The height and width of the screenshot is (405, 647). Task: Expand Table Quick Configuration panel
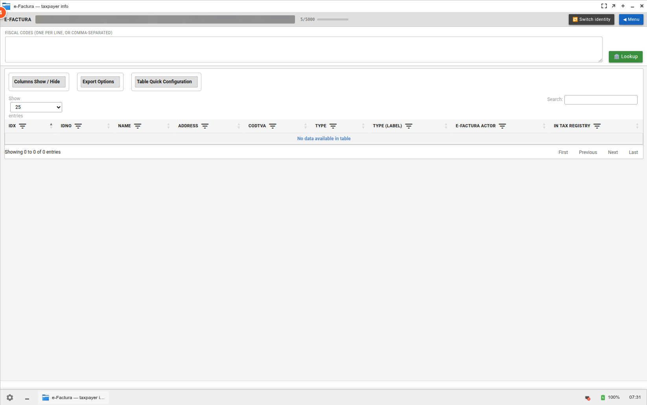coord(166,82)
